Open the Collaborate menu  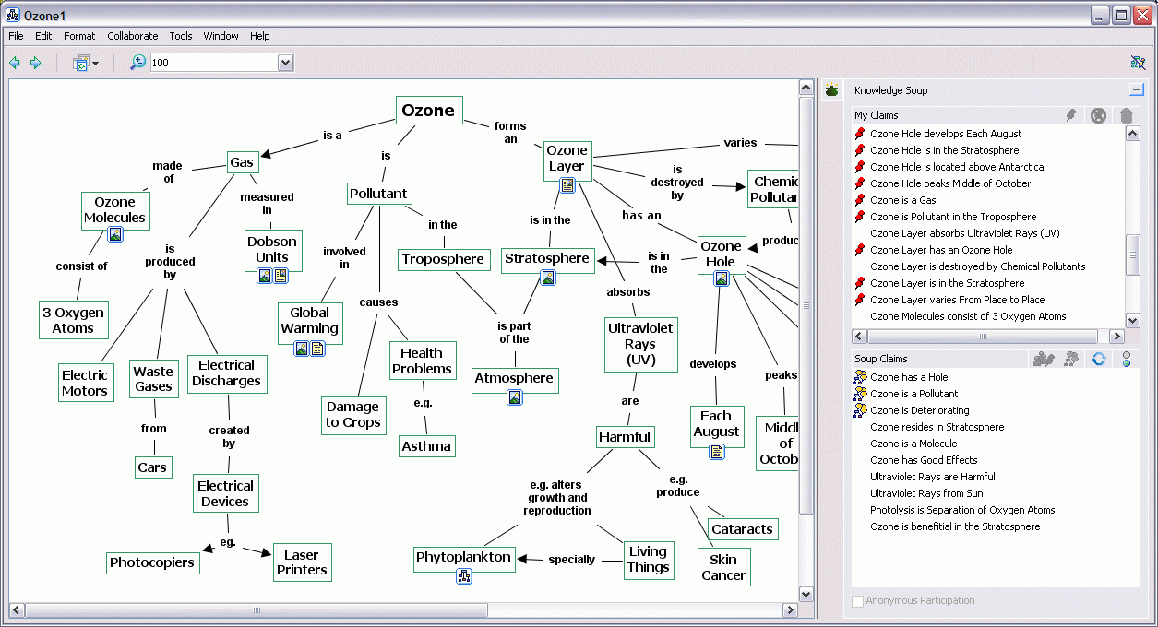point(132,36)
